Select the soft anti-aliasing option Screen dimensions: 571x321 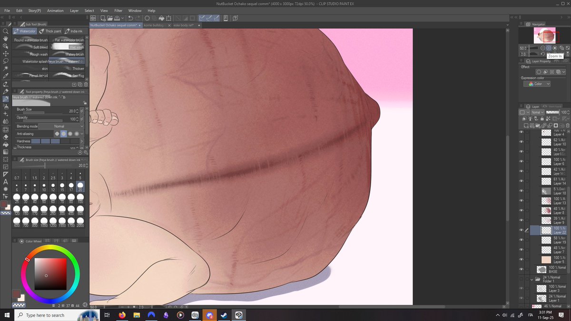[x=76, y=134]
